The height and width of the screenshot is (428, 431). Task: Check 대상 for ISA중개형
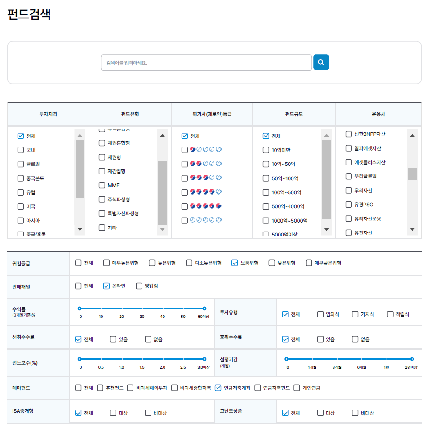[113, 413]
